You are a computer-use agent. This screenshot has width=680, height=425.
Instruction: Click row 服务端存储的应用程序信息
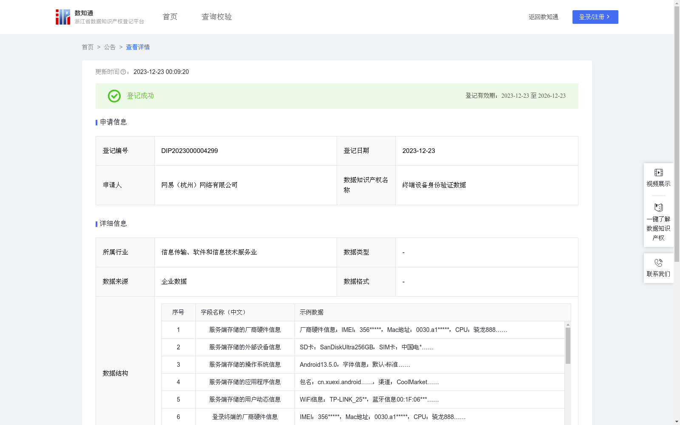point(363,382)
